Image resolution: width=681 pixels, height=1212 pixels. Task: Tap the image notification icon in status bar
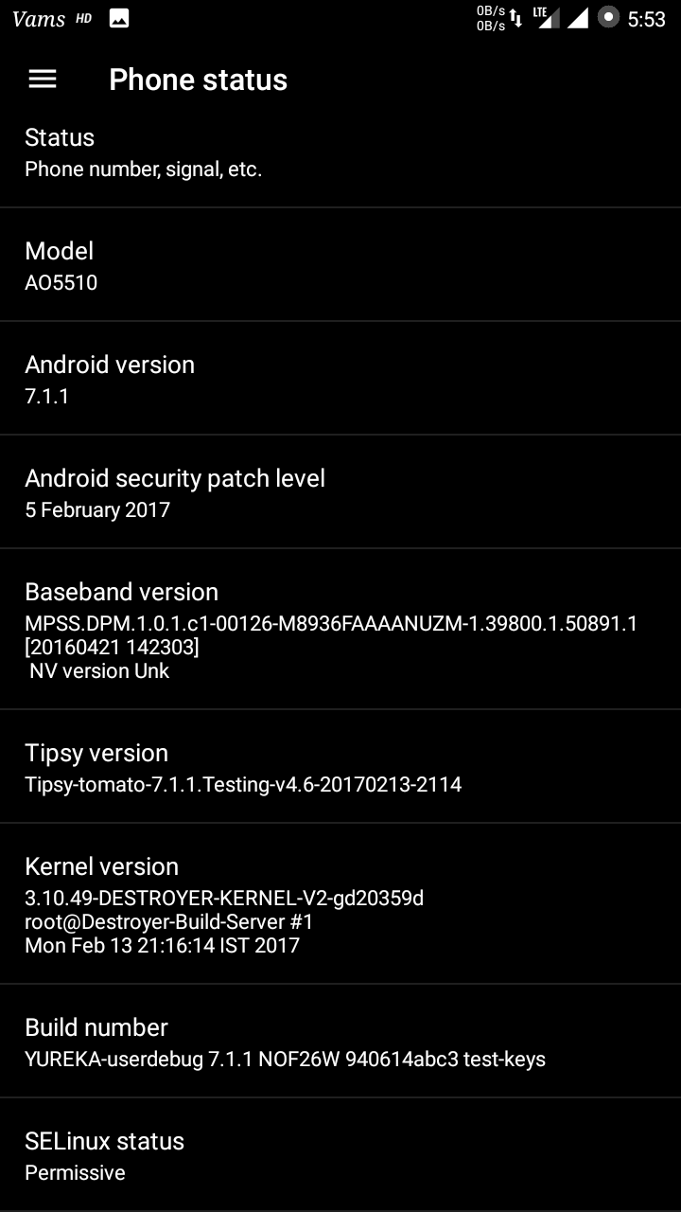click(119, 18)
